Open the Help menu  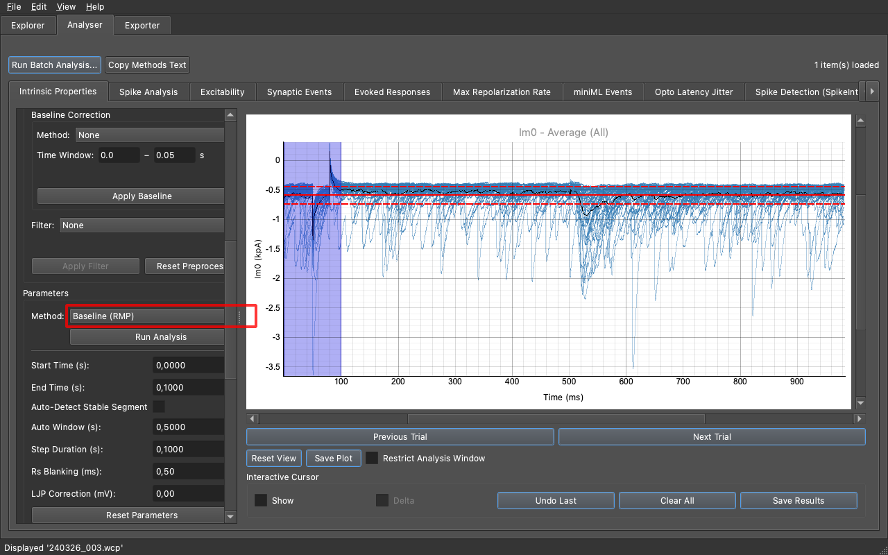(95, 7)
